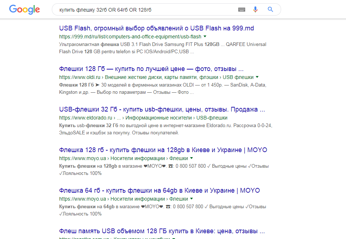Click the eldorado.ru breadcrumb URL
346x239 pixels.
[x=143, y=118]
